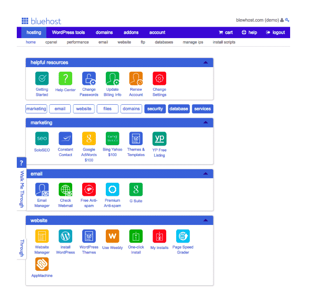Screen dimensions: 316x288
Task: Toggle the domains section filter
Action: 131,109
